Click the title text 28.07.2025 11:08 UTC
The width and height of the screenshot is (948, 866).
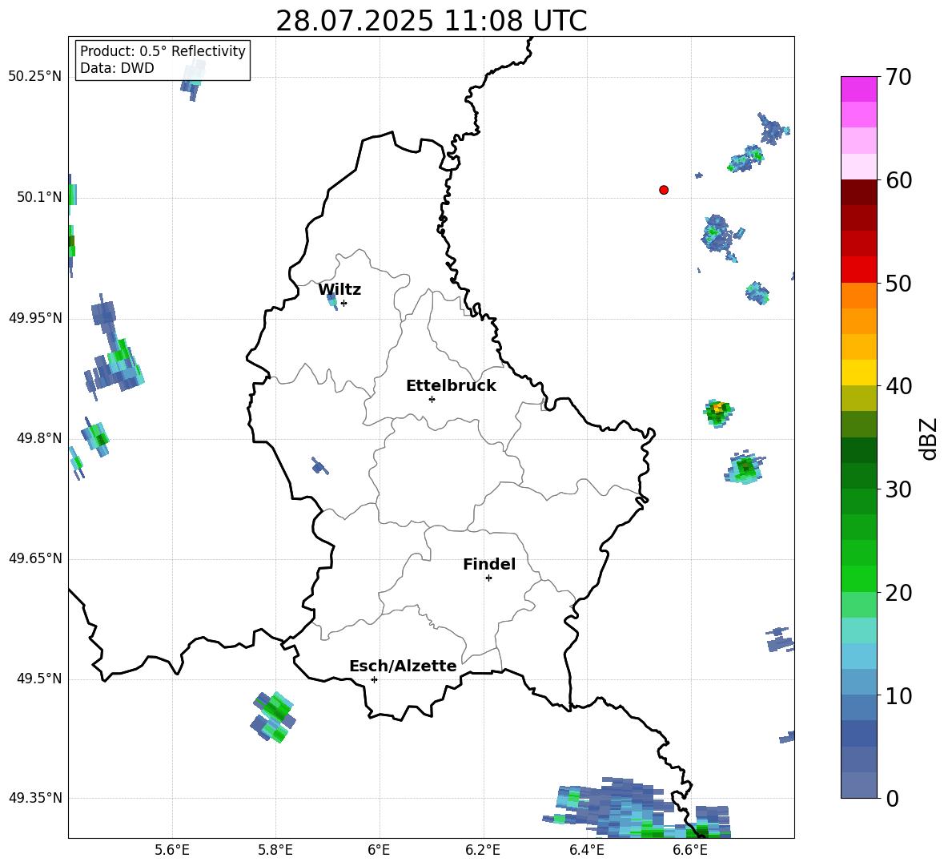(x=431, y=21)
